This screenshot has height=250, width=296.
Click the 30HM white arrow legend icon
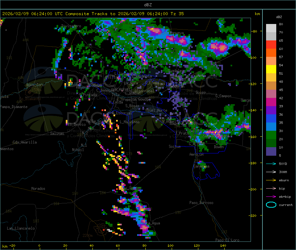pos(271,172)
